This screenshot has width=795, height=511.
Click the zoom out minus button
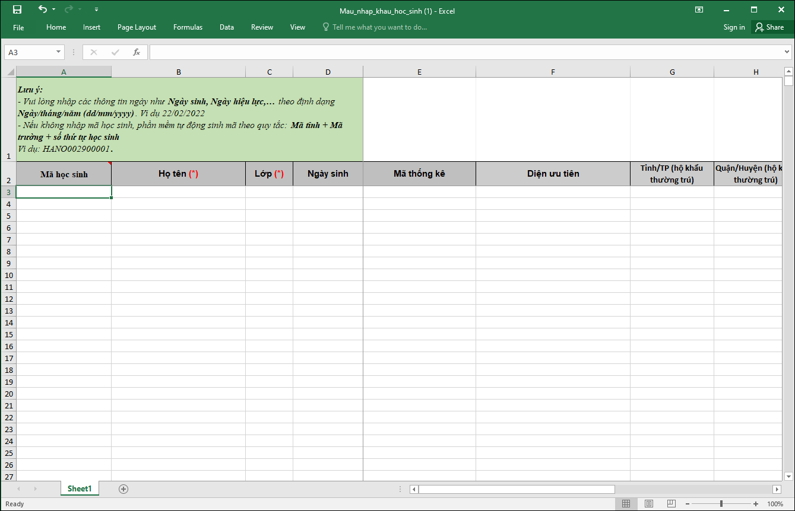(x=687, y=504)
